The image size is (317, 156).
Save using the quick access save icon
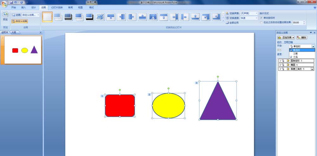11,3
